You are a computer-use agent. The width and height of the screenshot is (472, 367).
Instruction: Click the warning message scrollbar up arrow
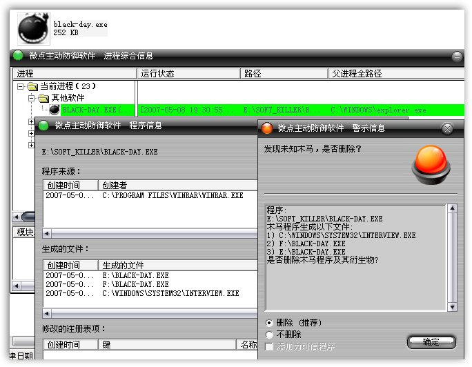tap(453, 208)
